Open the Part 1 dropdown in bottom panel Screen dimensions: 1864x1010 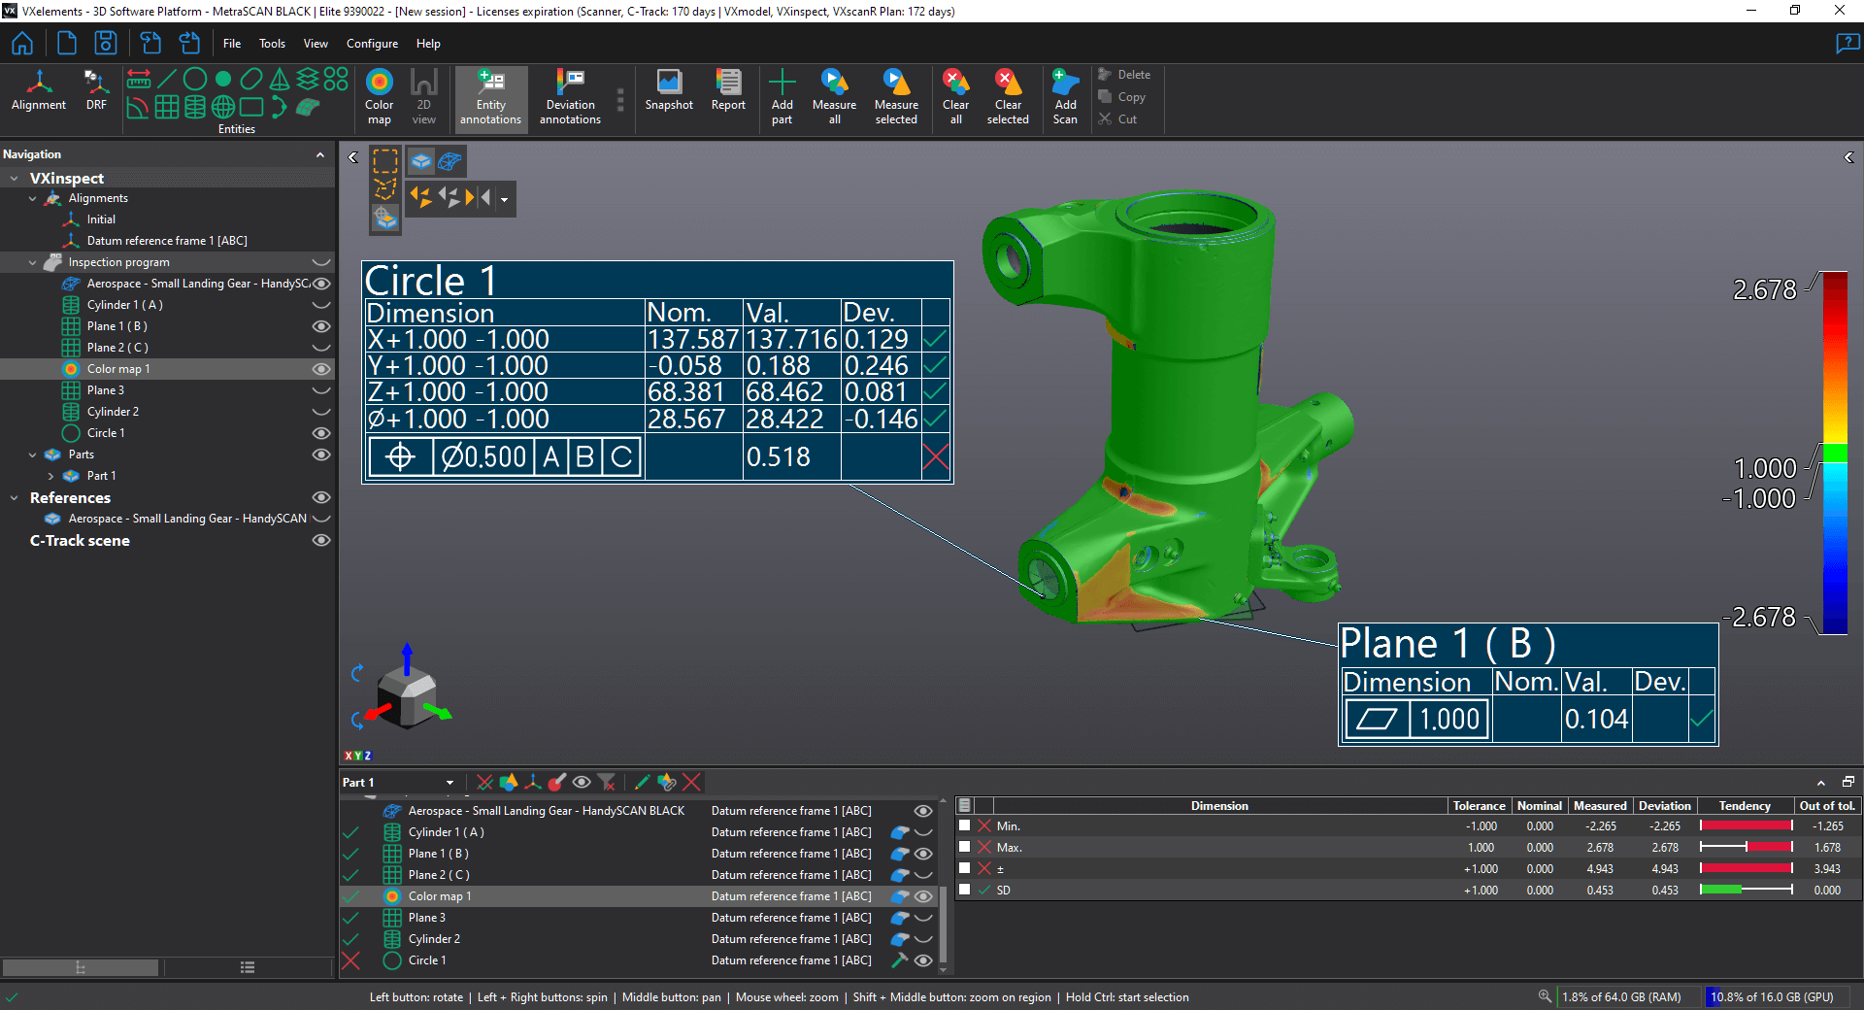coord(449,782)
